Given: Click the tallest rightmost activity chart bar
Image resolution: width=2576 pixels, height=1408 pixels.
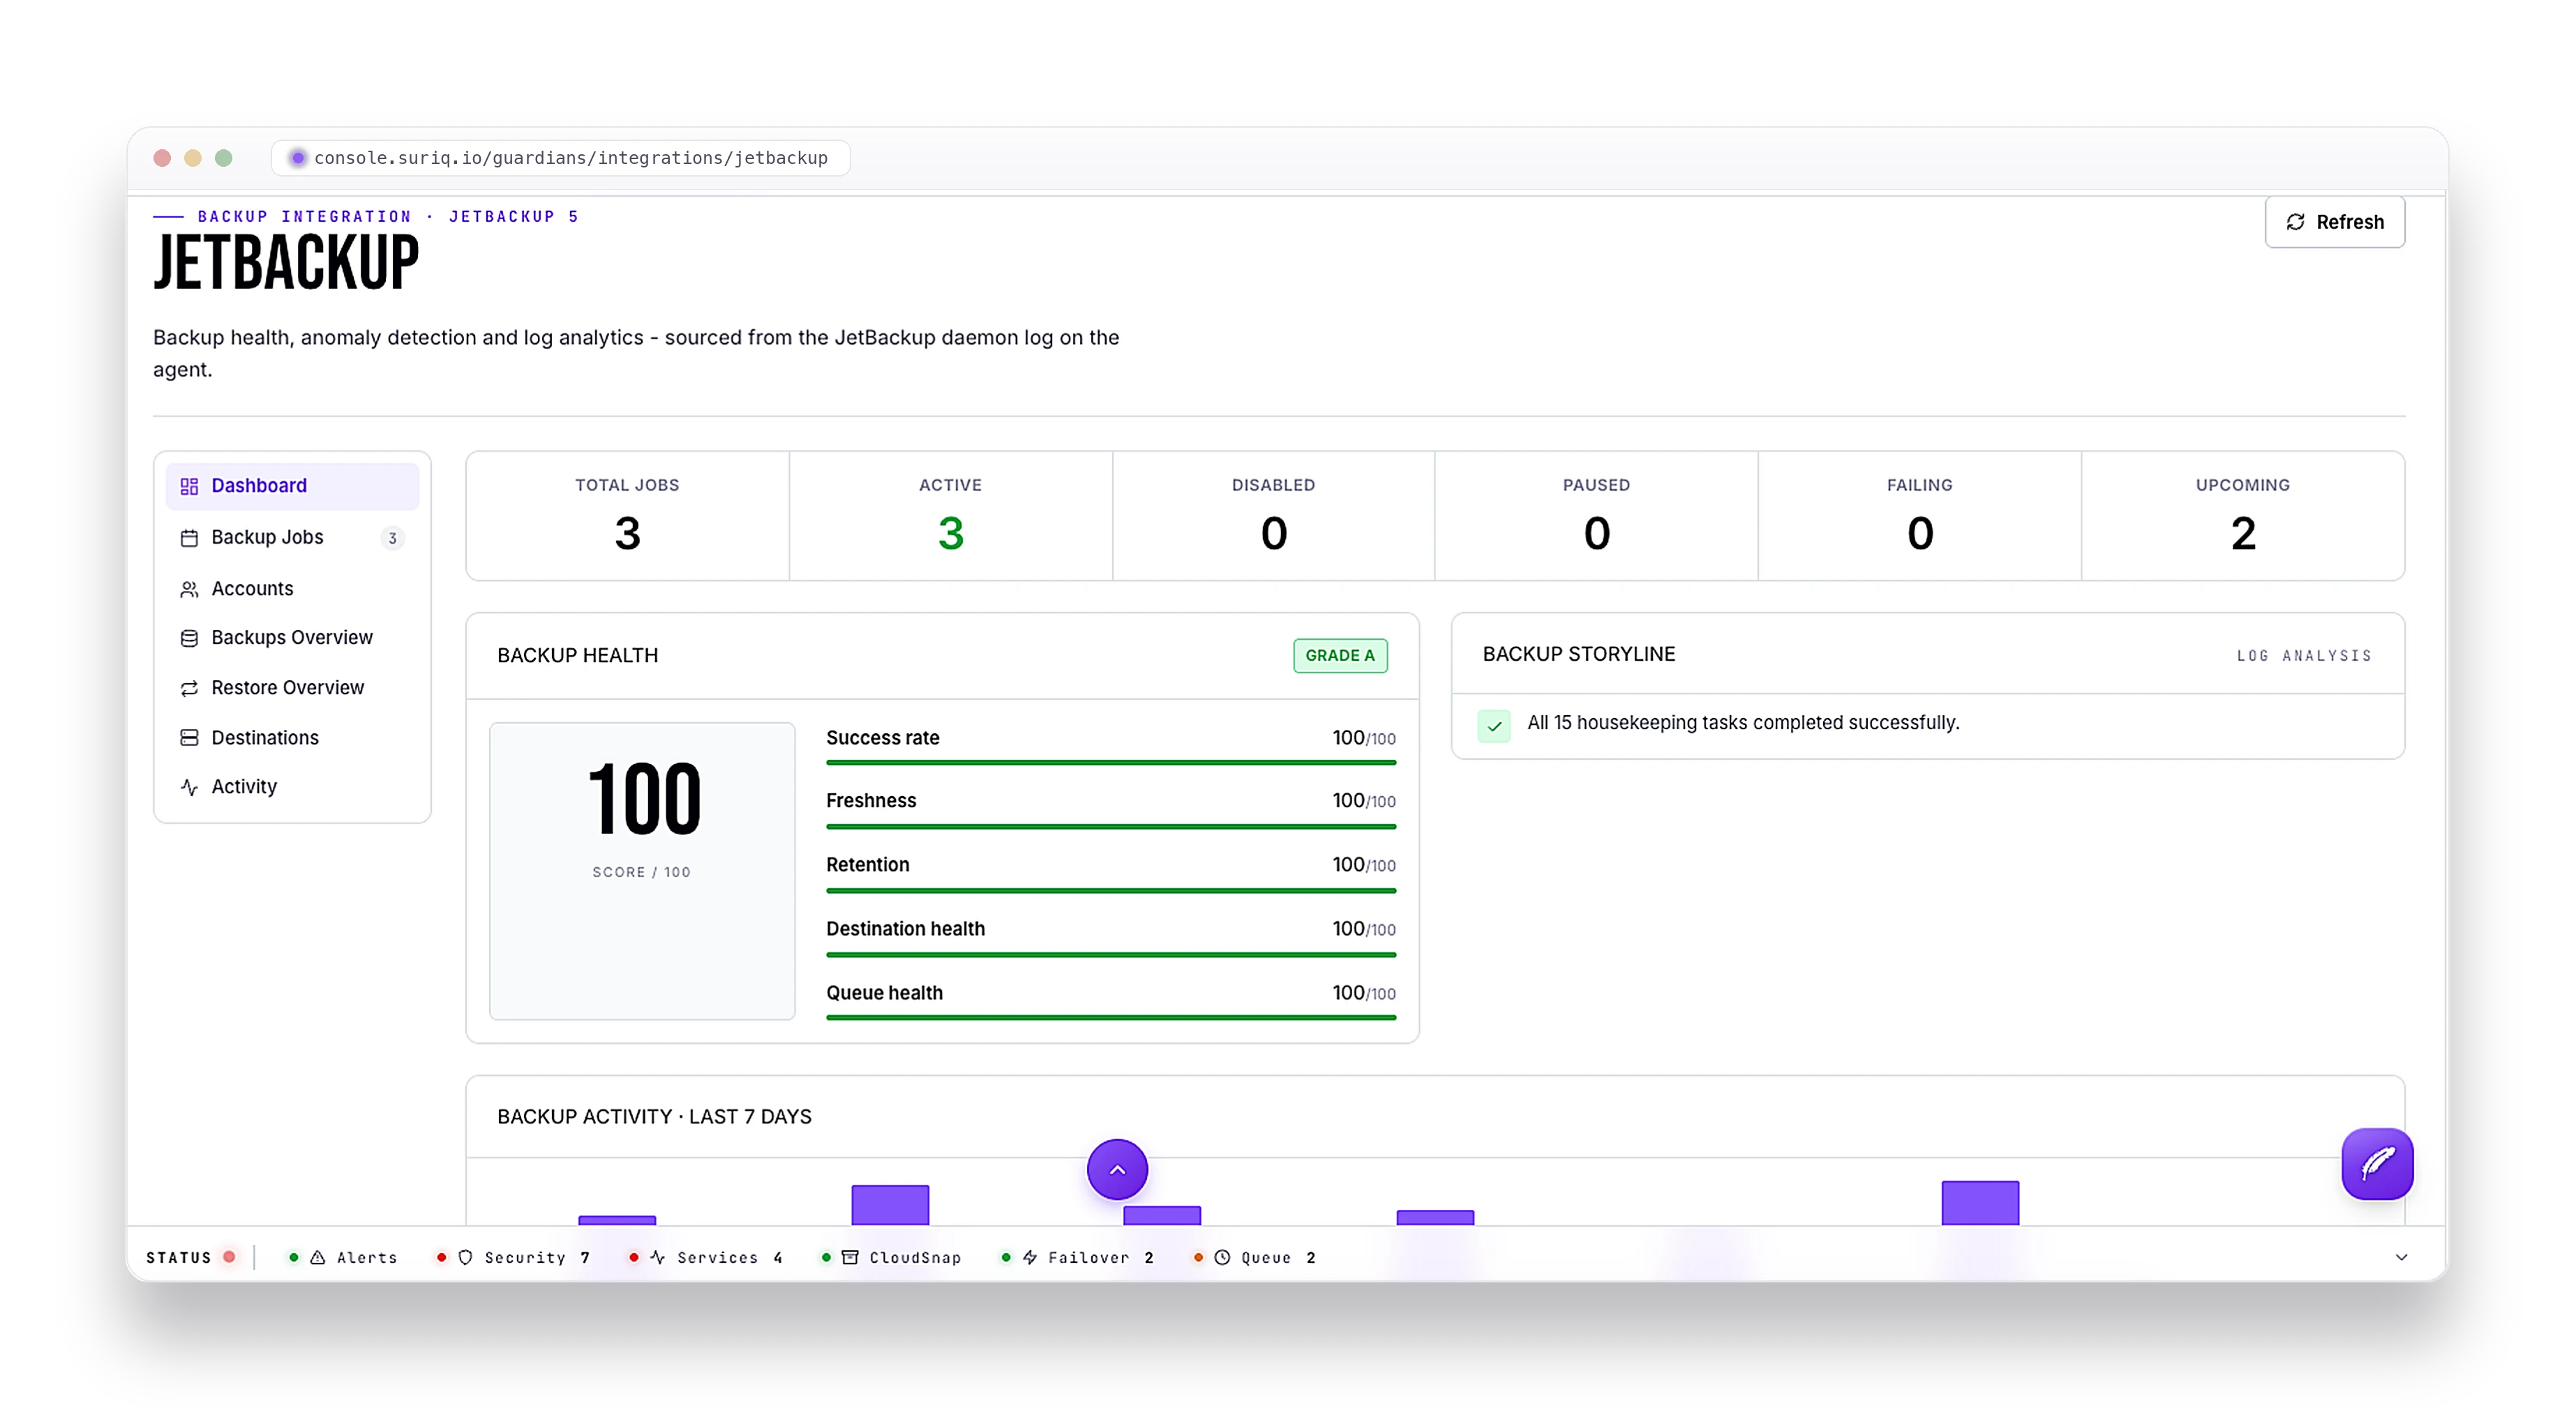Looking at the screenshot, I should (x=1980, y=1203).
